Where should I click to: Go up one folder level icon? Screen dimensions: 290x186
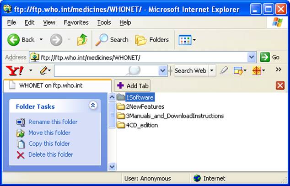[82, 40]
